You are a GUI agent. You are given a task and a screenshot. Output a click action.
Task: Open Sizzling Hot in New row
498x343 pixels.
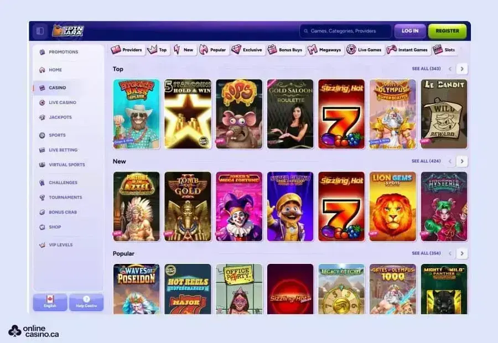point(341,206)
